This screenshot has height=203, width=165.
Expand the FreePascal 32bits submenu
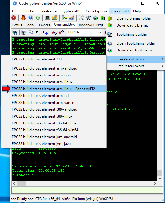[x=136, y=59]
